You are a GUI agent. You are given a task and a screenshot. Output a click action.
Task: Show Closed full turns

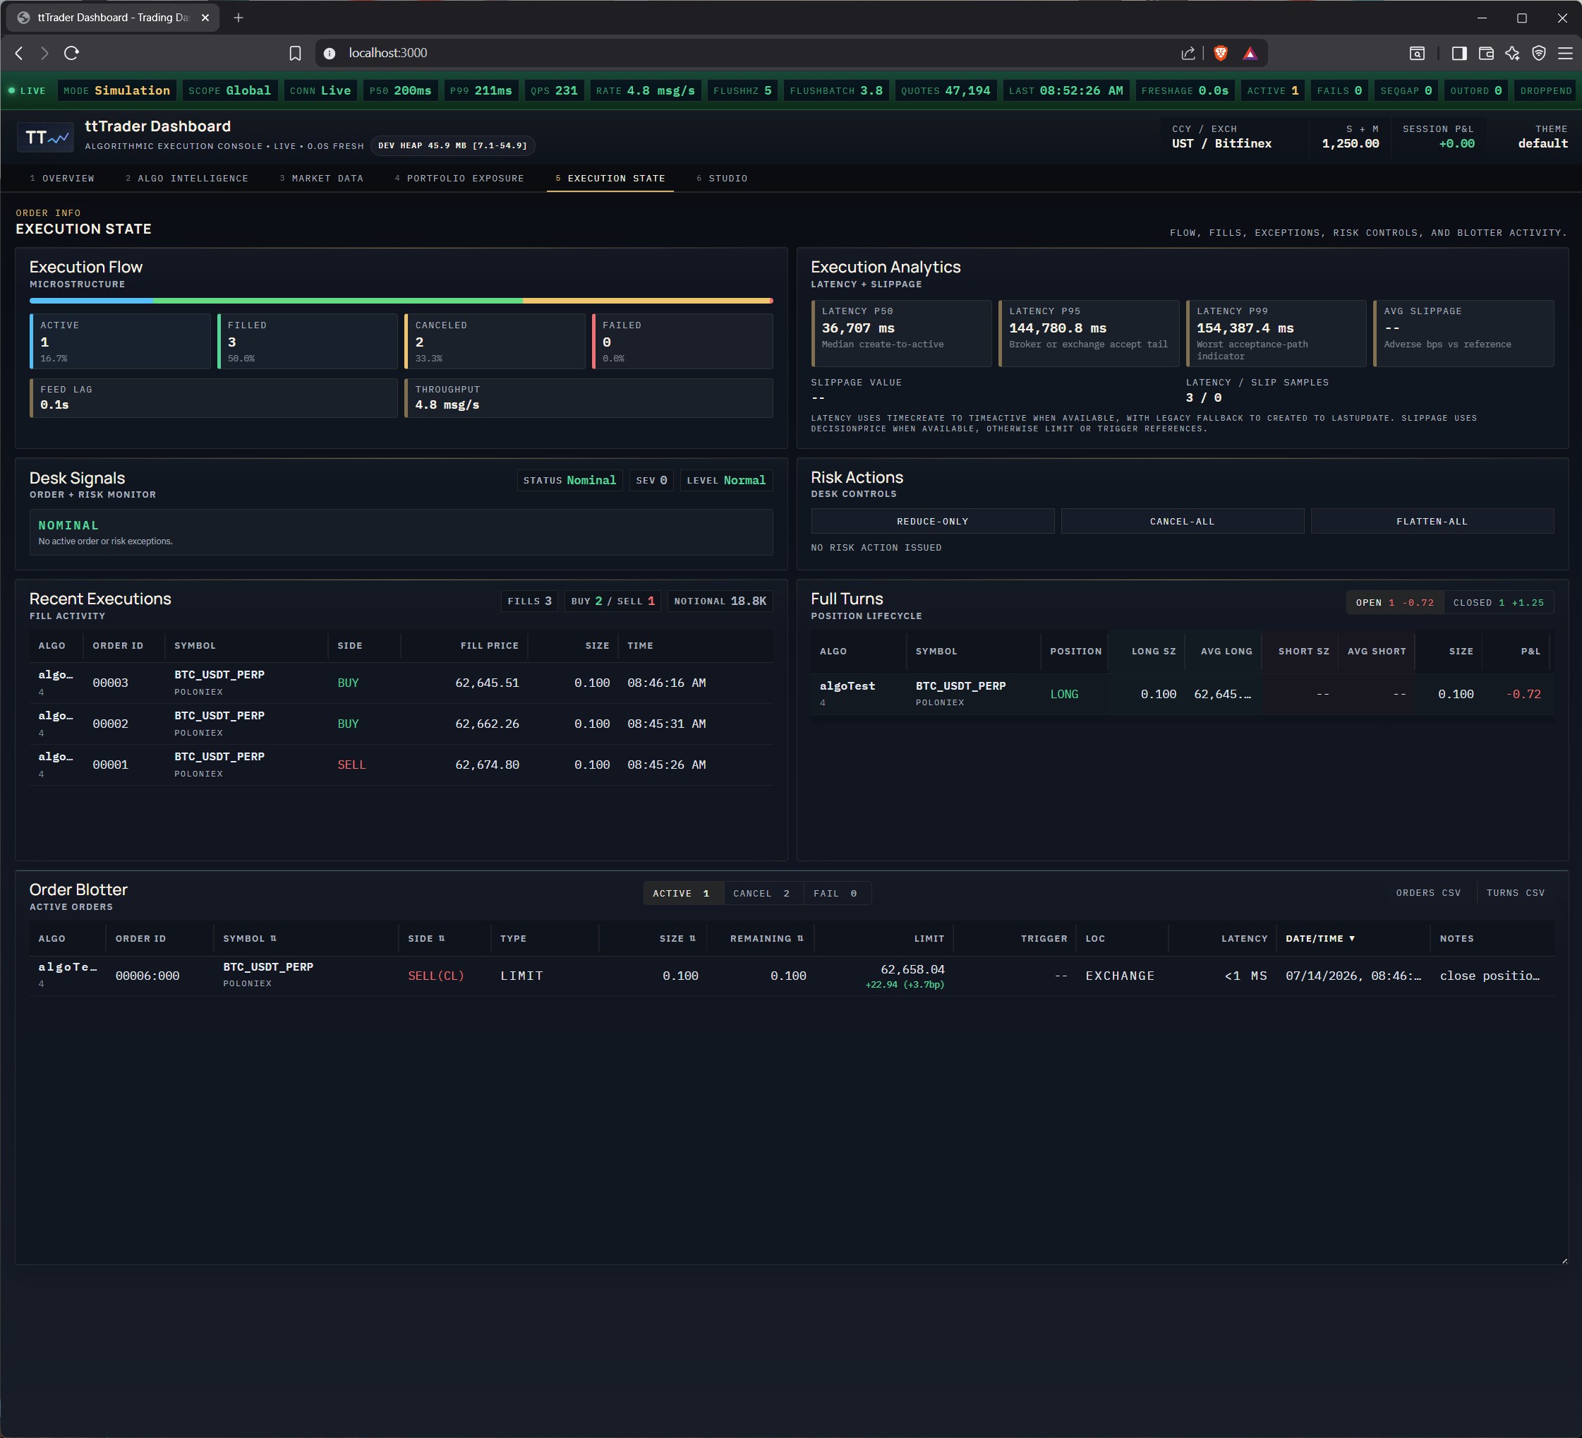1498,602
